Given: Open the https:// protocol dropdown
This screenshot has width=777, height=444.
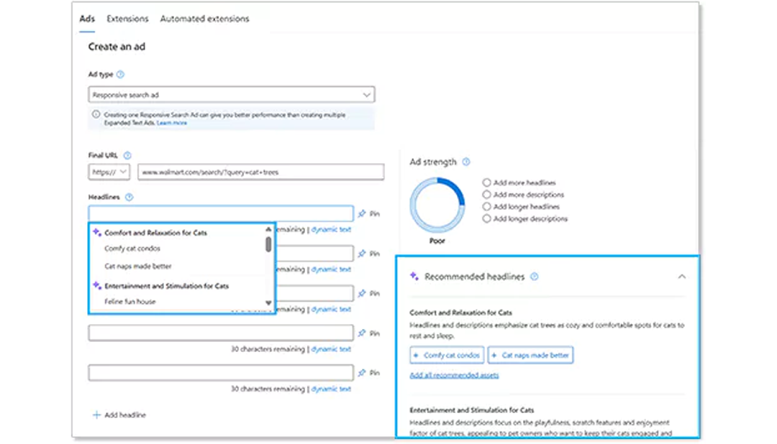Looking at the screenshot, I should pyautogui.click(x=108, y=172).
